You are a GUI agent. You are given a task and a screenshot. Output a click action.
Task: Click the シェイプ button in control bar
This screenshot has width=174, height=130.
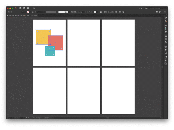tap(111, 12)
